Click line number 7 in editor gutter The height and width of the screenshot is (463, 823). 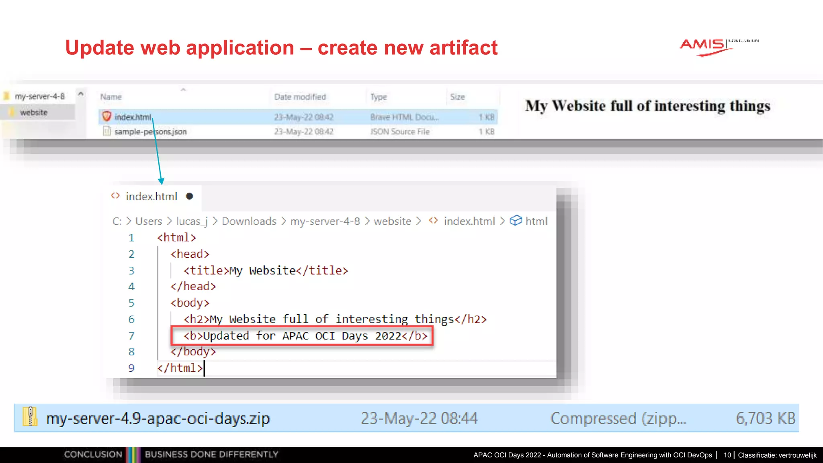tap(131, 336)
